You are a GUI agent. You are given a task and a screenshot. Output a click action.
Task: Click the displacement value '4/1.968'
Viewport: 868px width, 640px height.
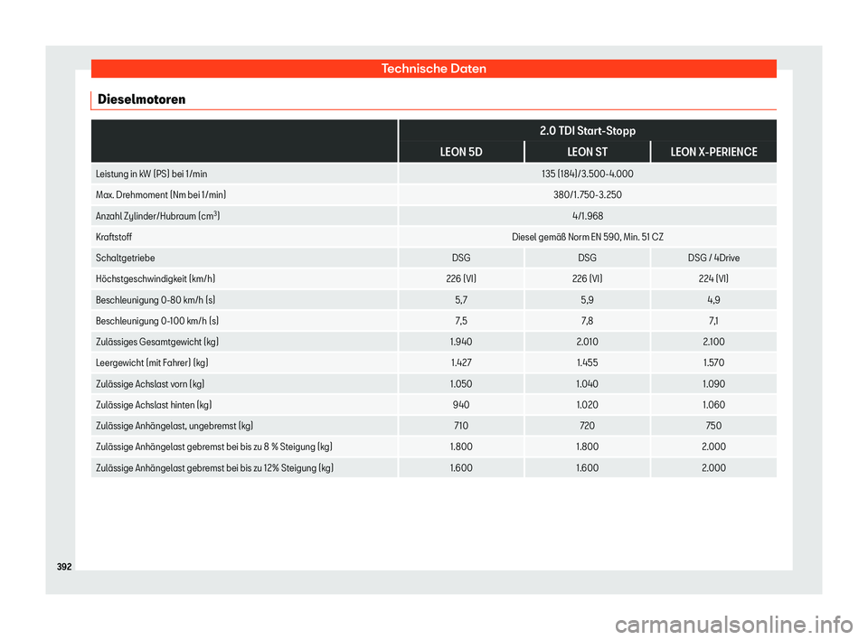[588, 216]
